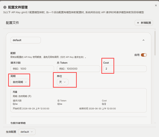The image size is (159, 137).
Task: Collapse the default profile card
Action: [x=143, y=40]
